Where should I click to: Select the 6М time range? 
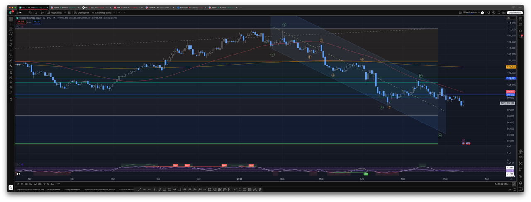click(35, 184)
